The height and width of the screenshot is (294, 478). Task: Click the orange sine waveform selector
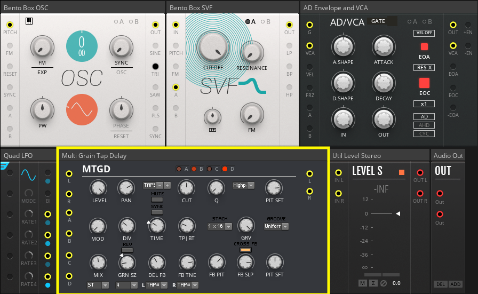(x=82, y=110)
